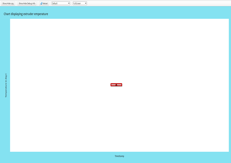Open the FullScreen view dropdown

79,3
